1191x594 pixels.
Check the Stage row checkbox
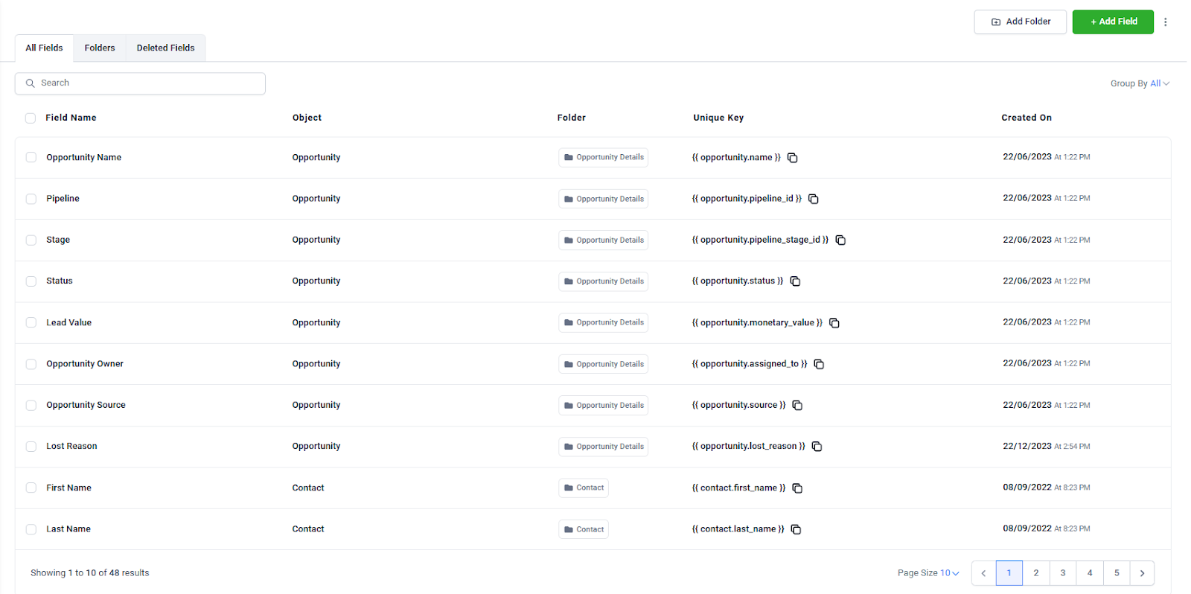(x=31, y=240)
